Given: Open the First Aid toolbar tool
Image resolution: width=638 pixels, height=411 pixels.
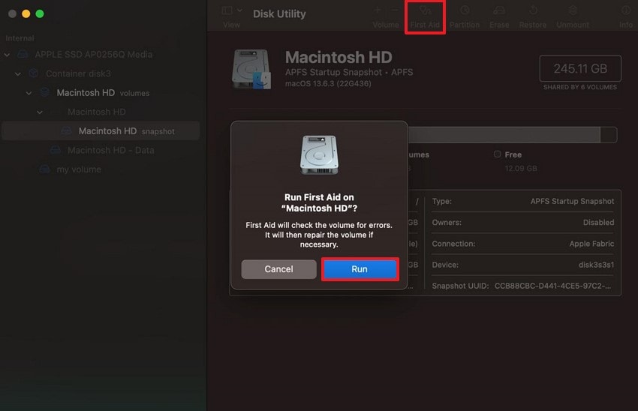Looking at the screenshot, I should tap(425, 17).
